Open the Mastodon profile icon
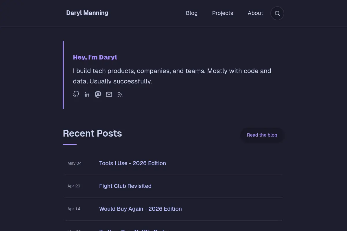The height and width of the screenshot is (231, 347). [x=98, y=94]
